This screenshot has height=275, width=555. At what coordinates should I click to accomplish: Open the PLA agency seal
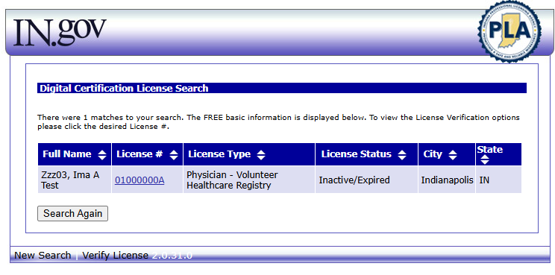click(x=509, y=31)
